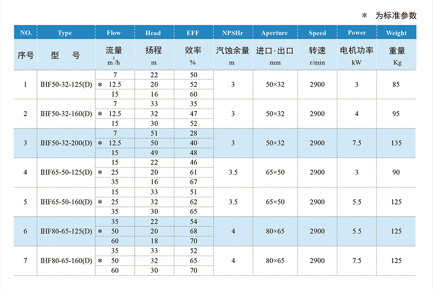433x289 pixels.
Task: Click the NPSHr column header
Action: coord(233,33)
